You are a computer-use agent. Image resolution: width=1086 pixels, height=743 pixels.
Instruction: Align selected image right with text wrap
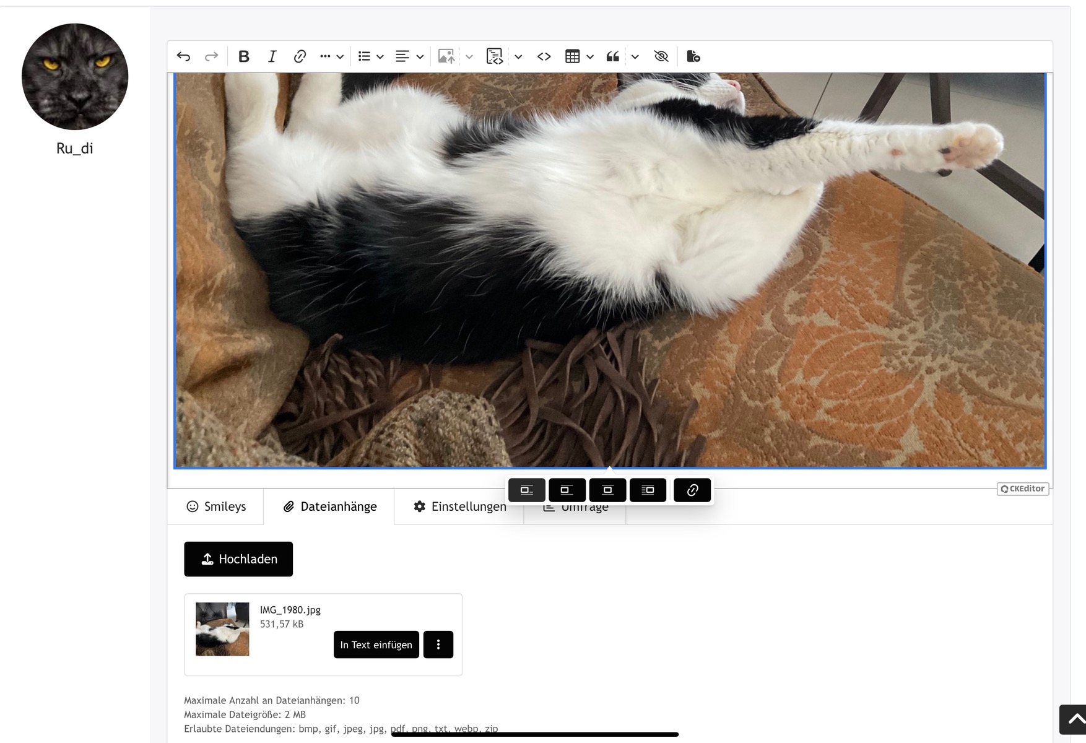[648, 490]
